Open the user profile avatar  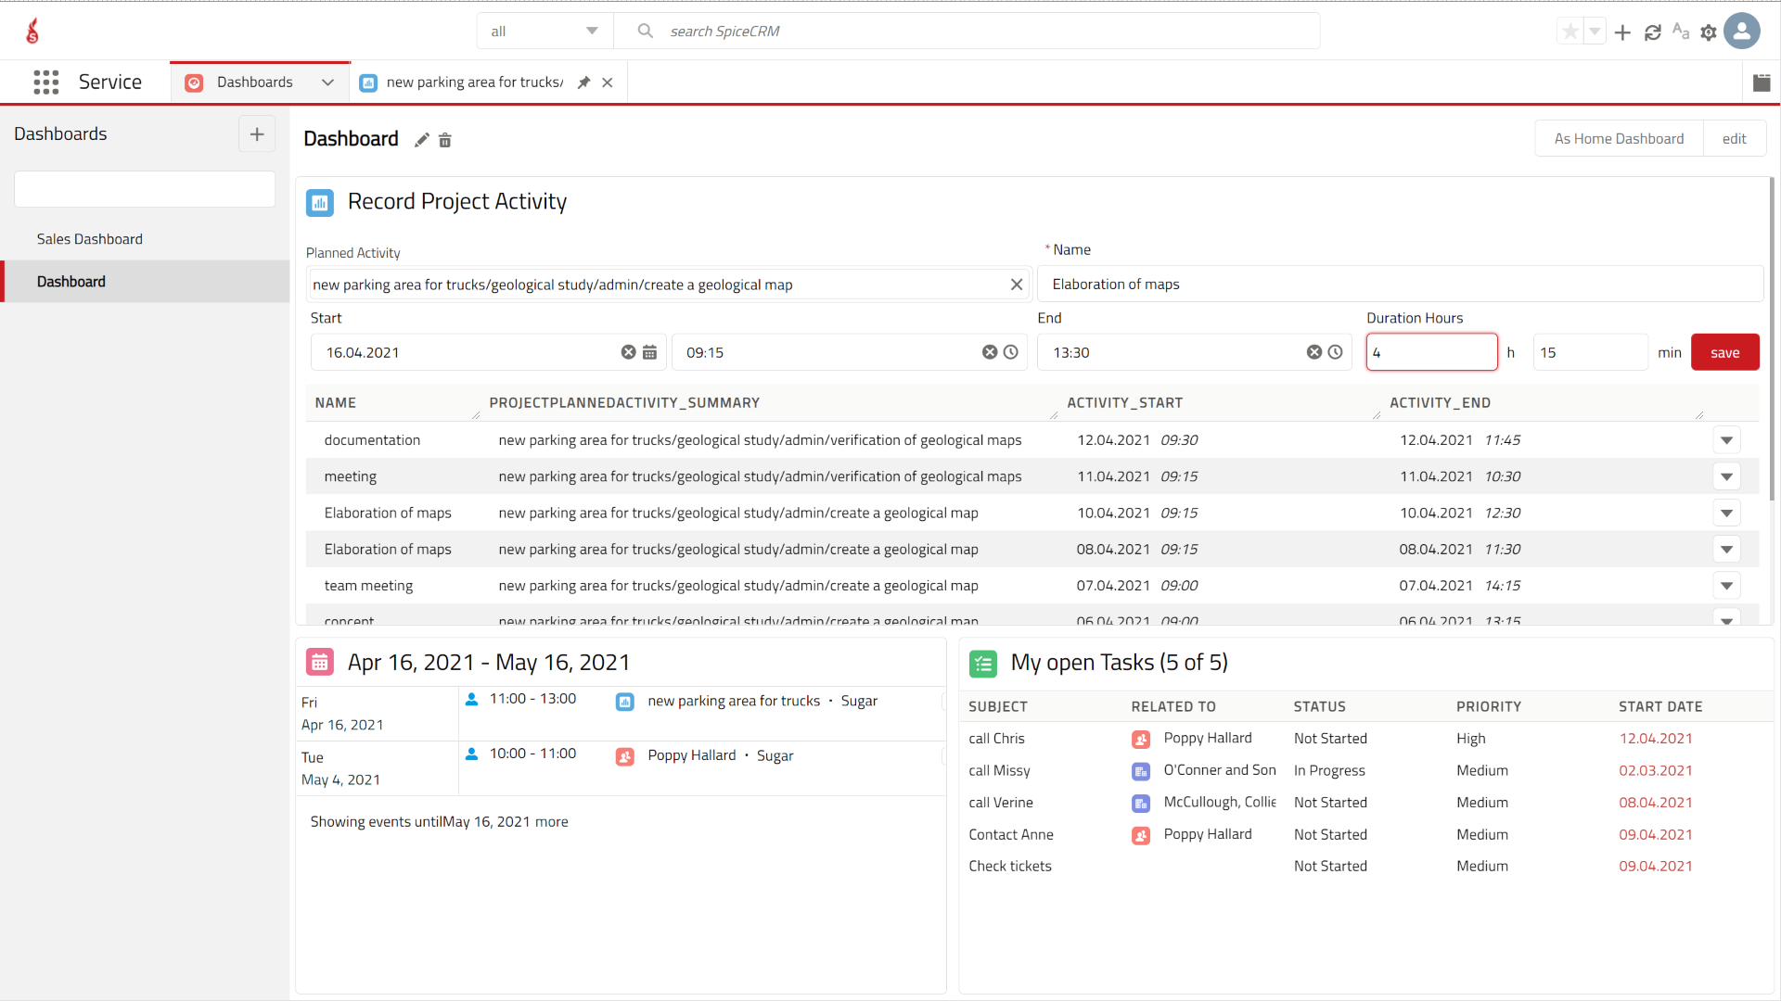1742,31
